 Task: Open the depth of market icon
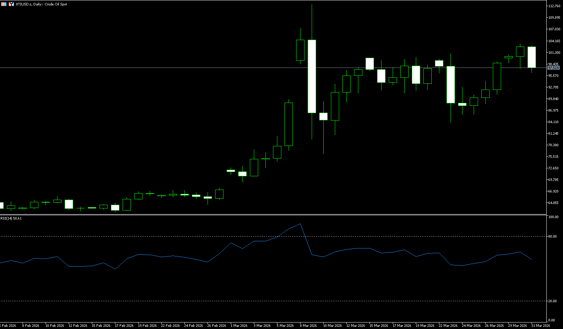tap(4, 4)
